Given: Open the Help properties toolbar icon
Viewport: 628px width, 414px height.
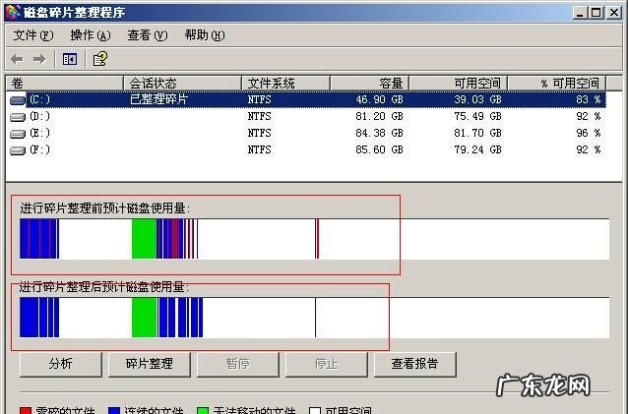Looking at the screenshot, I should coord(100,59).
